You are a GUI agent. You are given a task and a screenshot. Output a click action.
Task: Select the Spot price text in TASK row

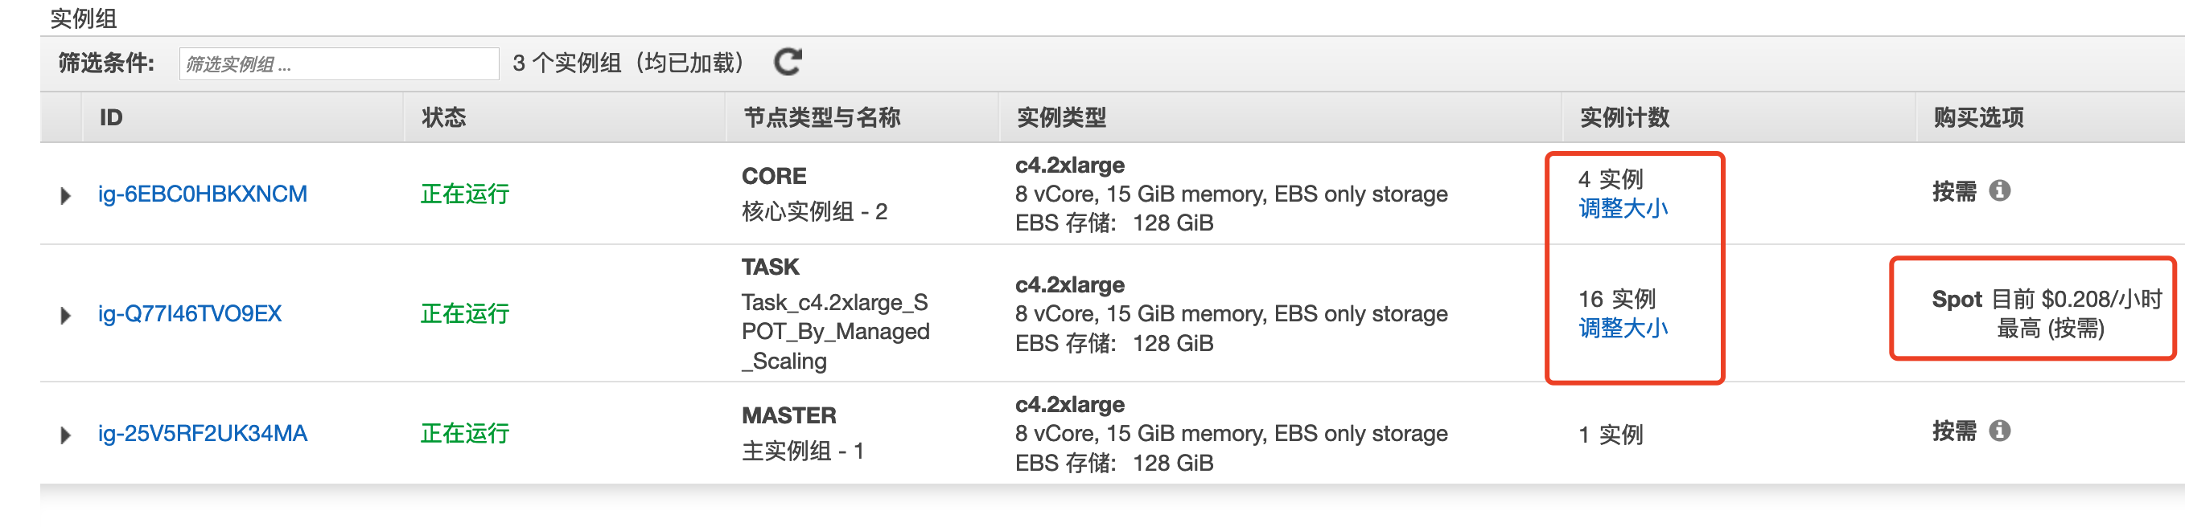coord(2046,300)
